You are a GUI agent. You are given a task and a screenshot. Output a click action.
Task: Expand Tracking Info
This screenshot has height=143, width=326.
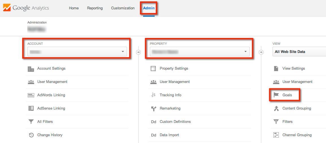(170, 95)
